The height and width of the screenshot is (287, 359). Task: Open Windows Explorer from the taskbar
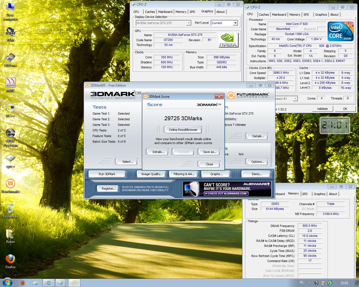click(x=36, y=283)
